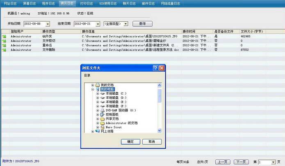Collapse the 我的电脑 tree node
The height and width of the screenshot is (166, 285).
point(93,89)
